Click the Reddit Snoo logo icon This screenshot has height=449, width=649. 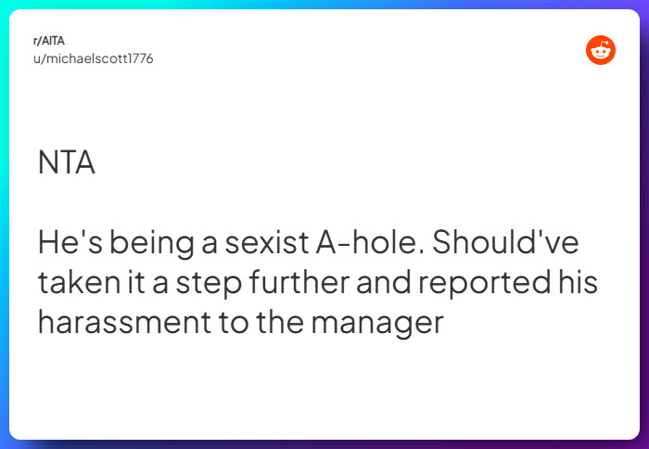point(601,50)
